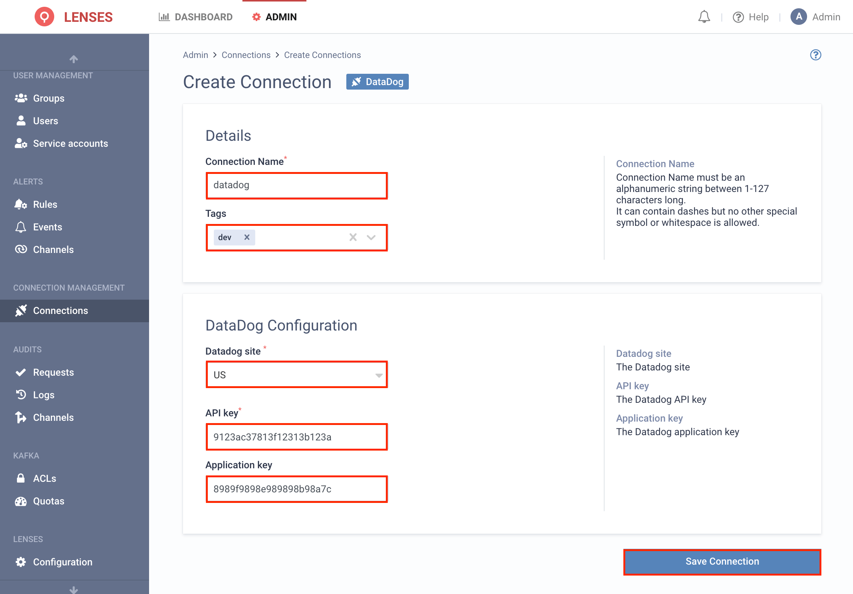The width and height of the screenshot is (853, 594).
Task: Open the Datadog site dropdown
Action: click(297, 375)
